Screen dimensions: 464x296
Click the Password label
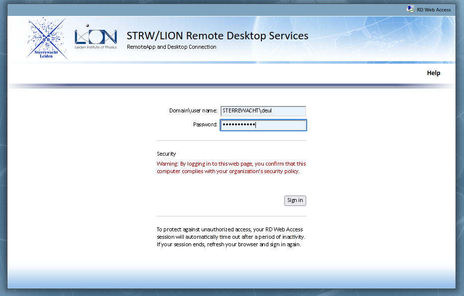click(x=205, y=125)
